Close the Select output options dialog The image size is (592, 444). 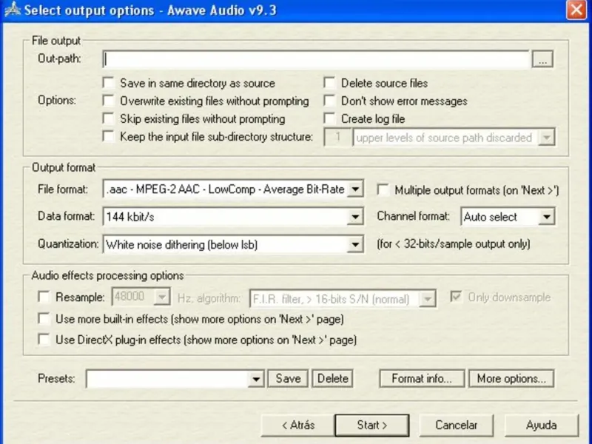576,10
